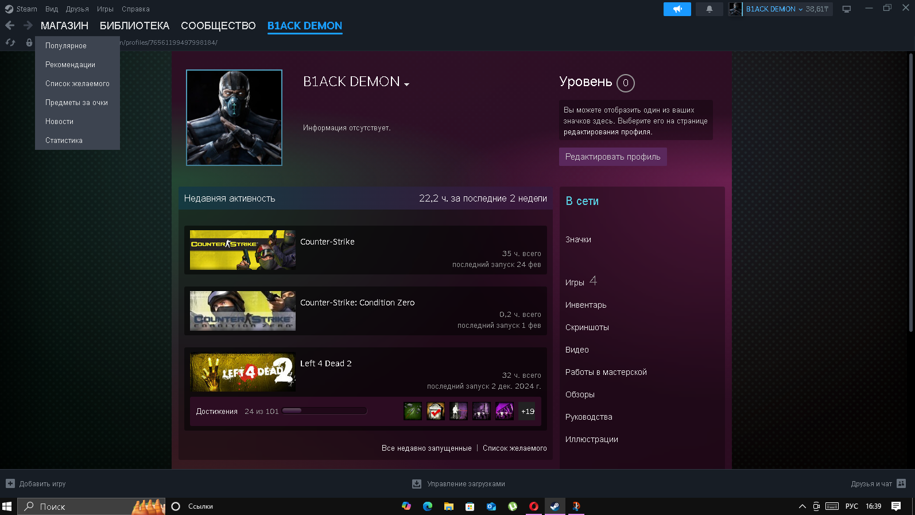Expand the +19 more achievements
Screen dimensions: 915x515
tap(527, 411)
